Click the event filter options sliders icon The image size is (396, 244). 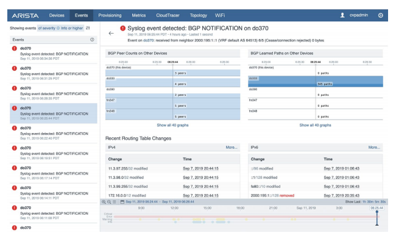coord(88,28)
